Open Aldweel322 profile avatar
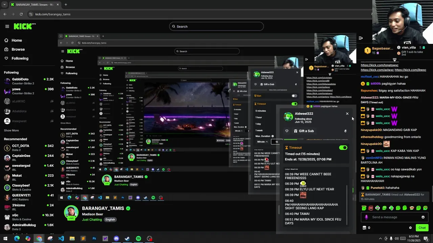The height and width of the screenshot is (243, 433). [289, 116]
